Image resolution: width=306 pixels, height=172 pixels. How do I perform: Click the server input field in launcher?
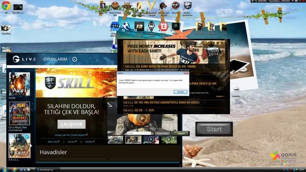click(139, 133)
